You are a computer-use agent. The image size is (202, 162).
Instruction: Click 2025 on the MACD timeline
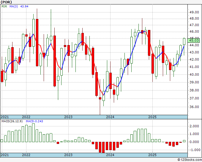(x=152, y=155)
